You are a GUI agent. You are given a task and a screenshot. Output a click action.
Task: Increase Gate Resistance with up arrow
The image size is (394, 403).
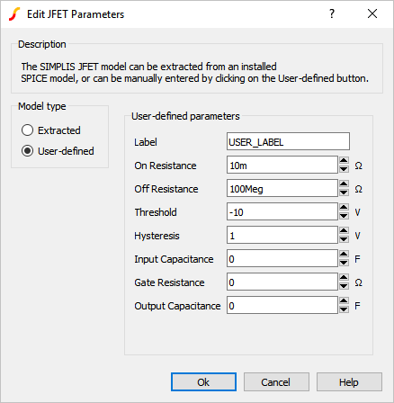344,277
